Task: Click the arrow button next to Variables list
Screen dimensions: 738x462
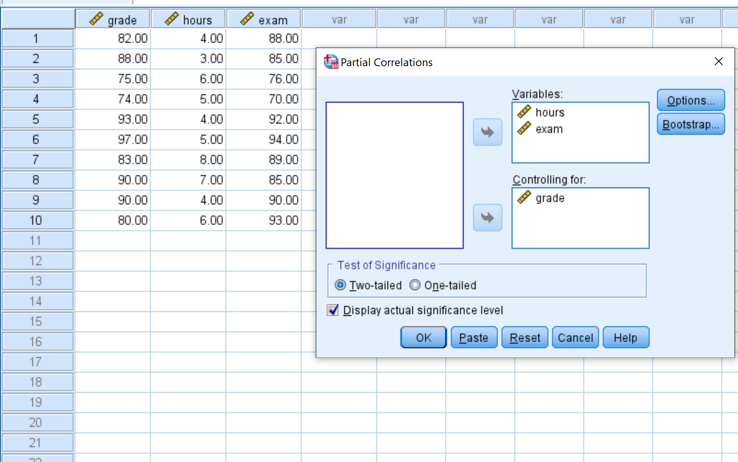Action: [x=487, y=132]
